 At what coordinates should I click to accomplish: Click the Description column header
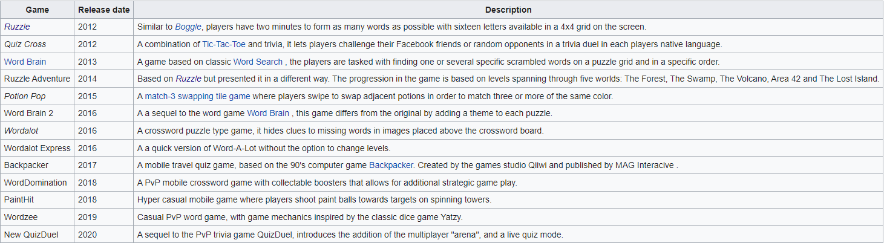[508, 10]
